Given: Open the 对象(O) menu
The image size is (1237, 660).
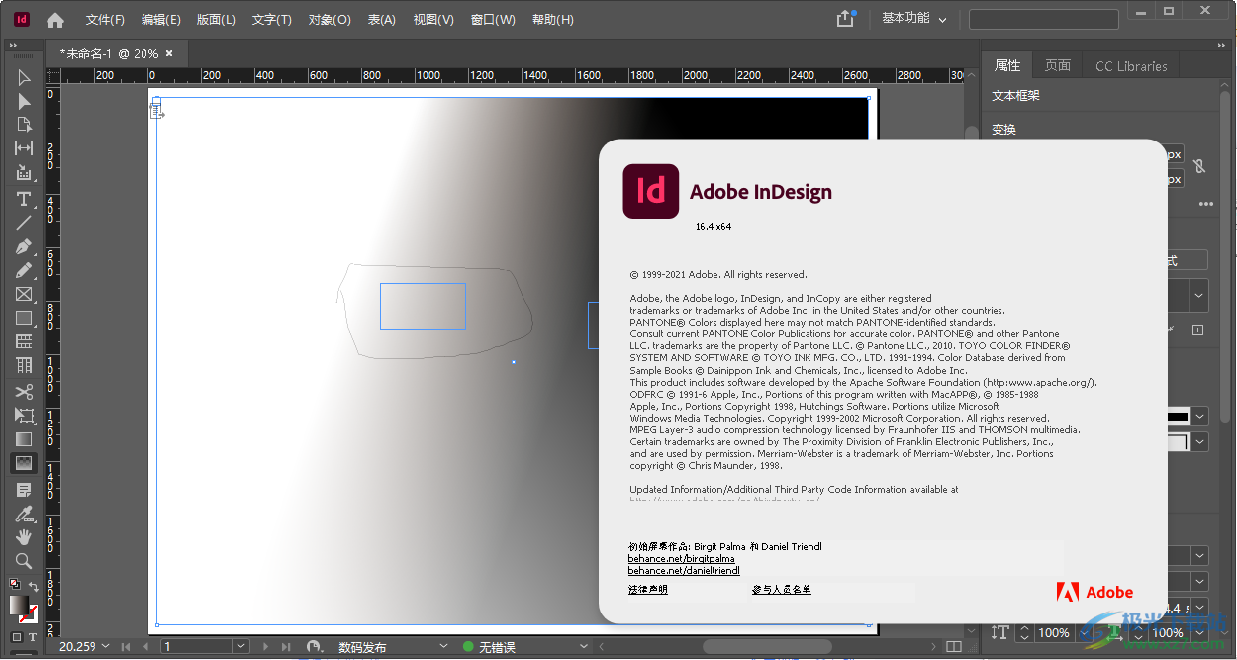Looking at the screenshot, I should pyautogui.click(x=330, y=20).
